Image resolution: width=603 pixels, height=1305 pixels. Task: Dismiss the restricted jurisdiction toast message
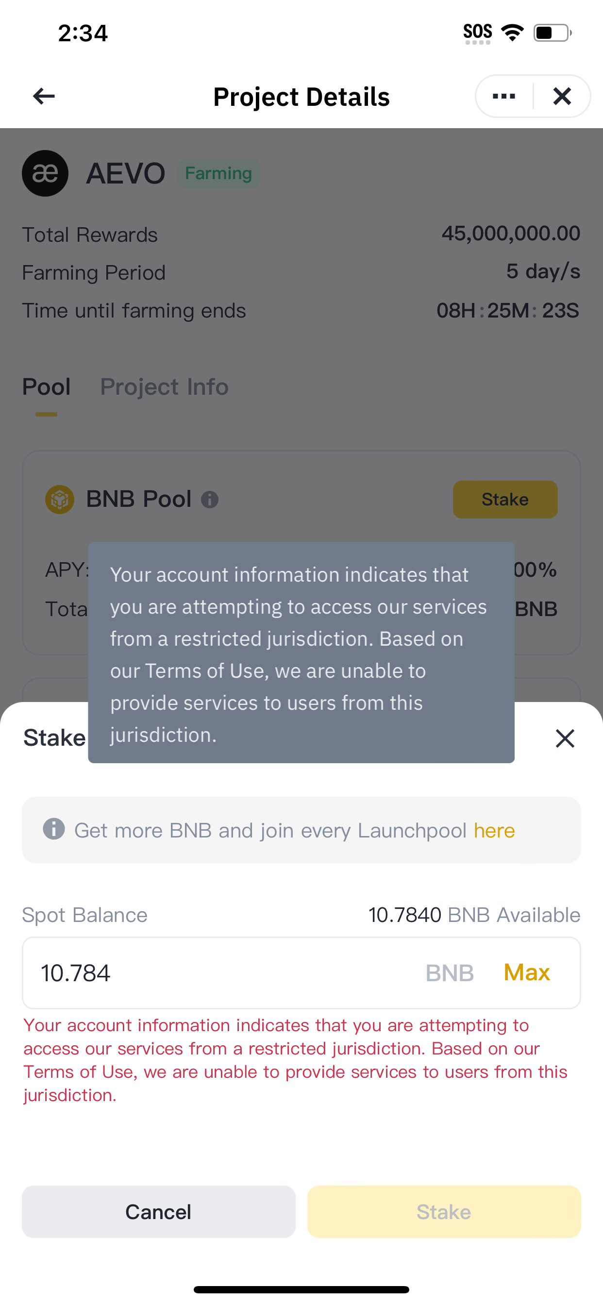point(301,652)
